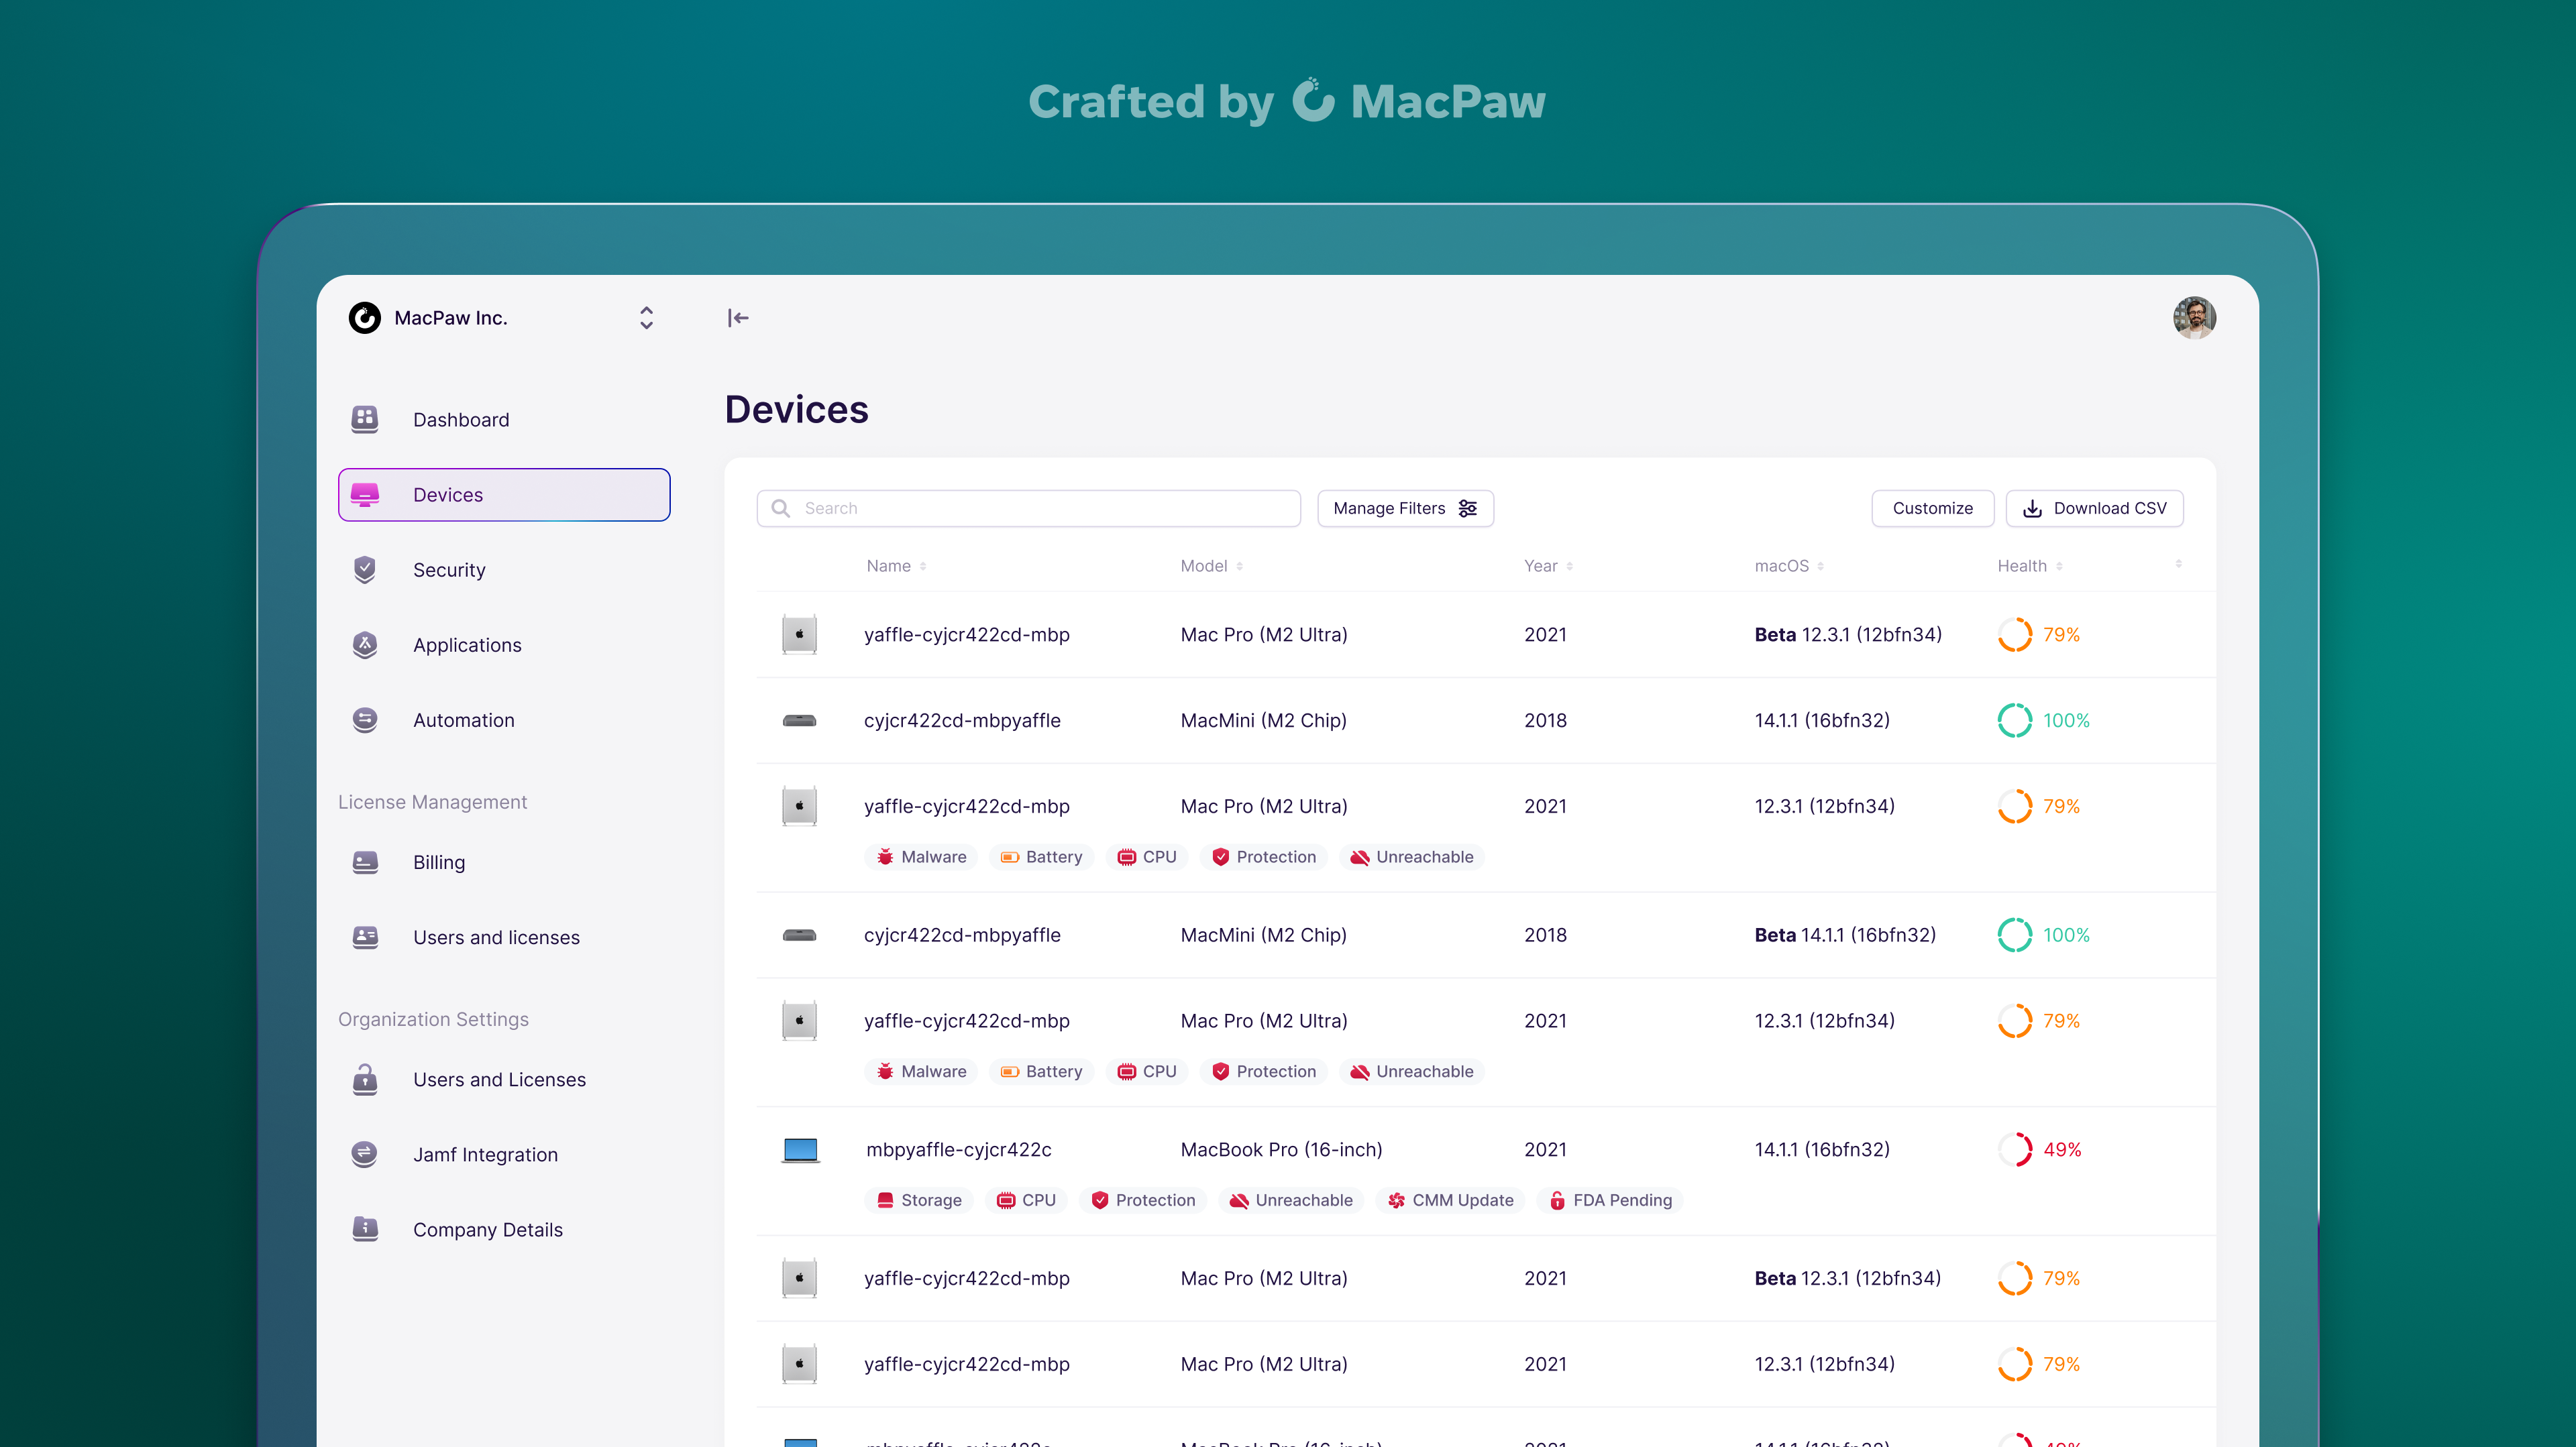Click the Billing sidebar icon
The image size is (2576, 1447).
365,862
